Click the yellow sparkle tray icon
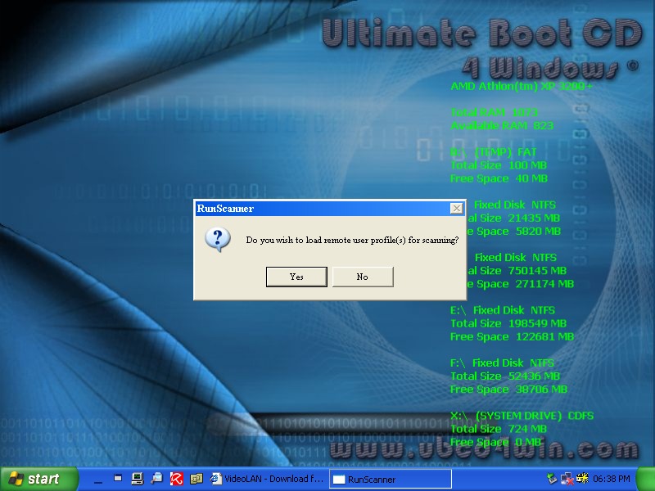Image resolution: width=655 pixels, height=491 pixels. tap(584, 479)
